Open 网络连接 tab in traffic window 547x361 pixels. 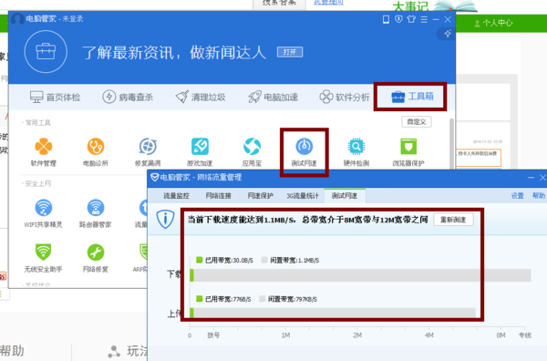point(219,196)
